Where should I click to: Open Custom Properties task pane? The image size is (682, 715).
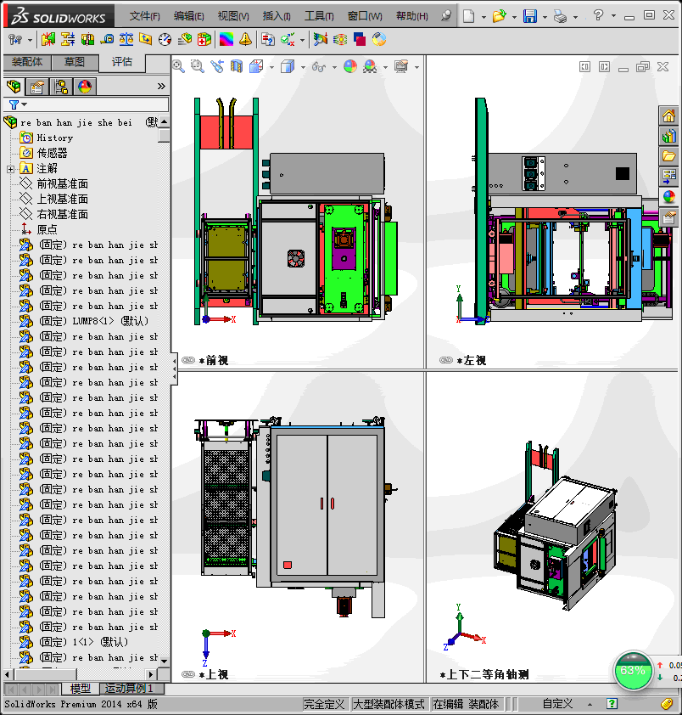tap(668, 217)
